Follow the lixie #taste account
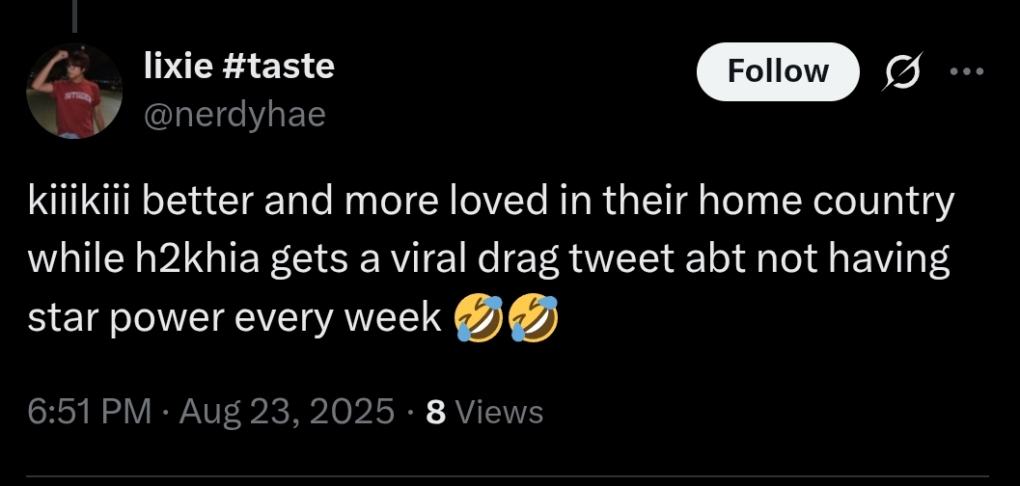 777,71
